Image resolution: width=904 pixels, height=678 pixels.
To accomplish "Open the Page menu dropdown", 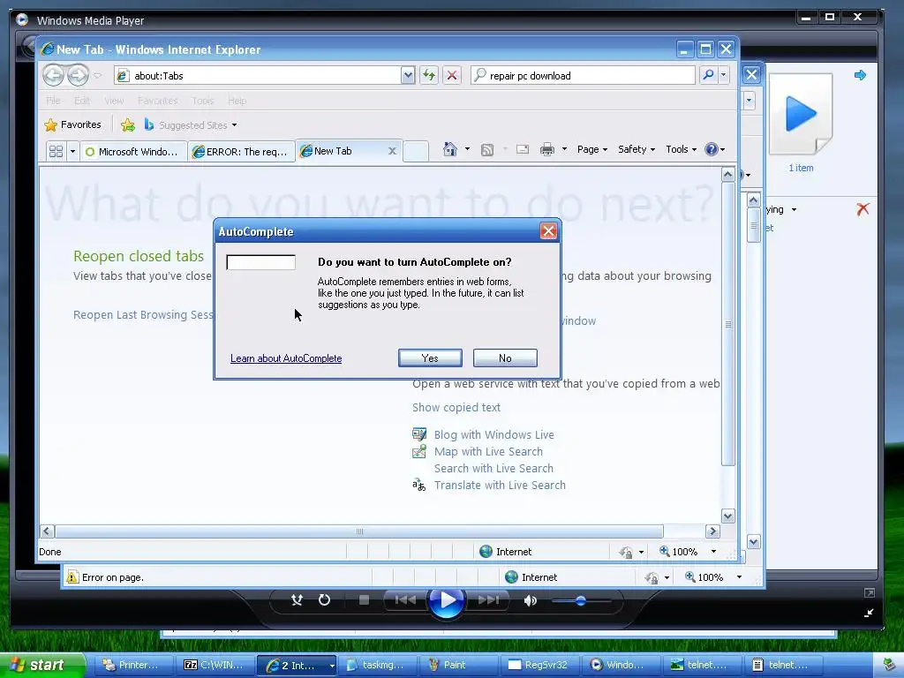I will (x=592, y=149).
